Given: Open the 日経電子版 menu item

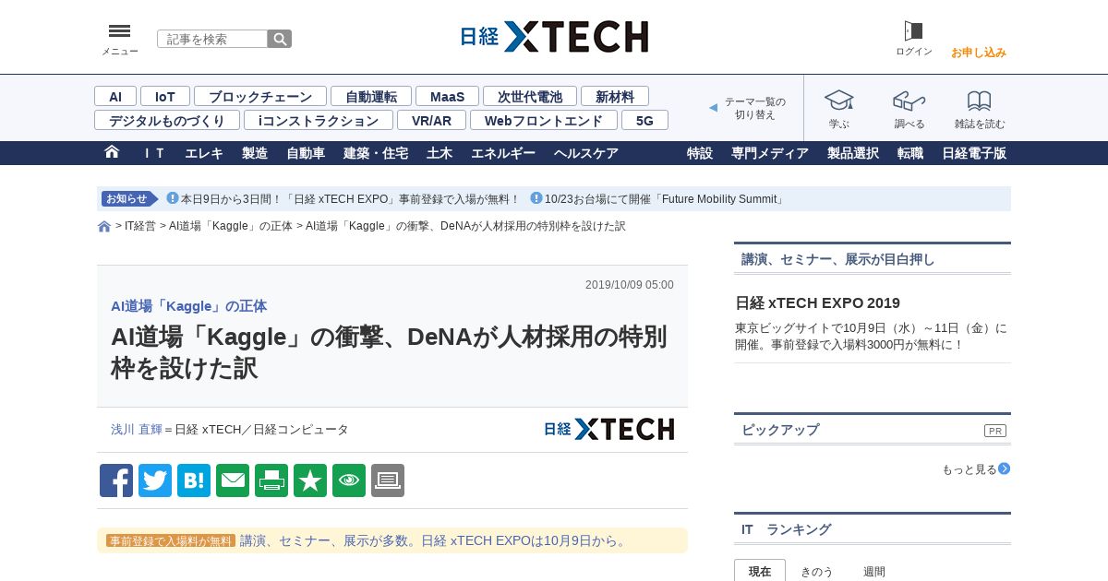Looking at the screenshot, I should click(974, 153).
